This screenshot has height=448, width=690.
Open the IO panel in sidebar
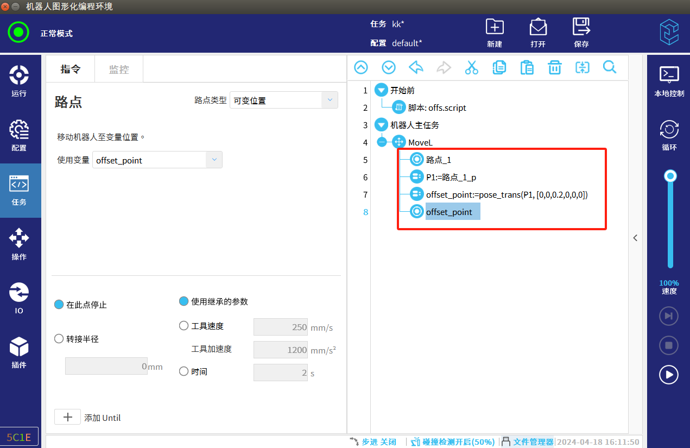[x=20, y=298]
